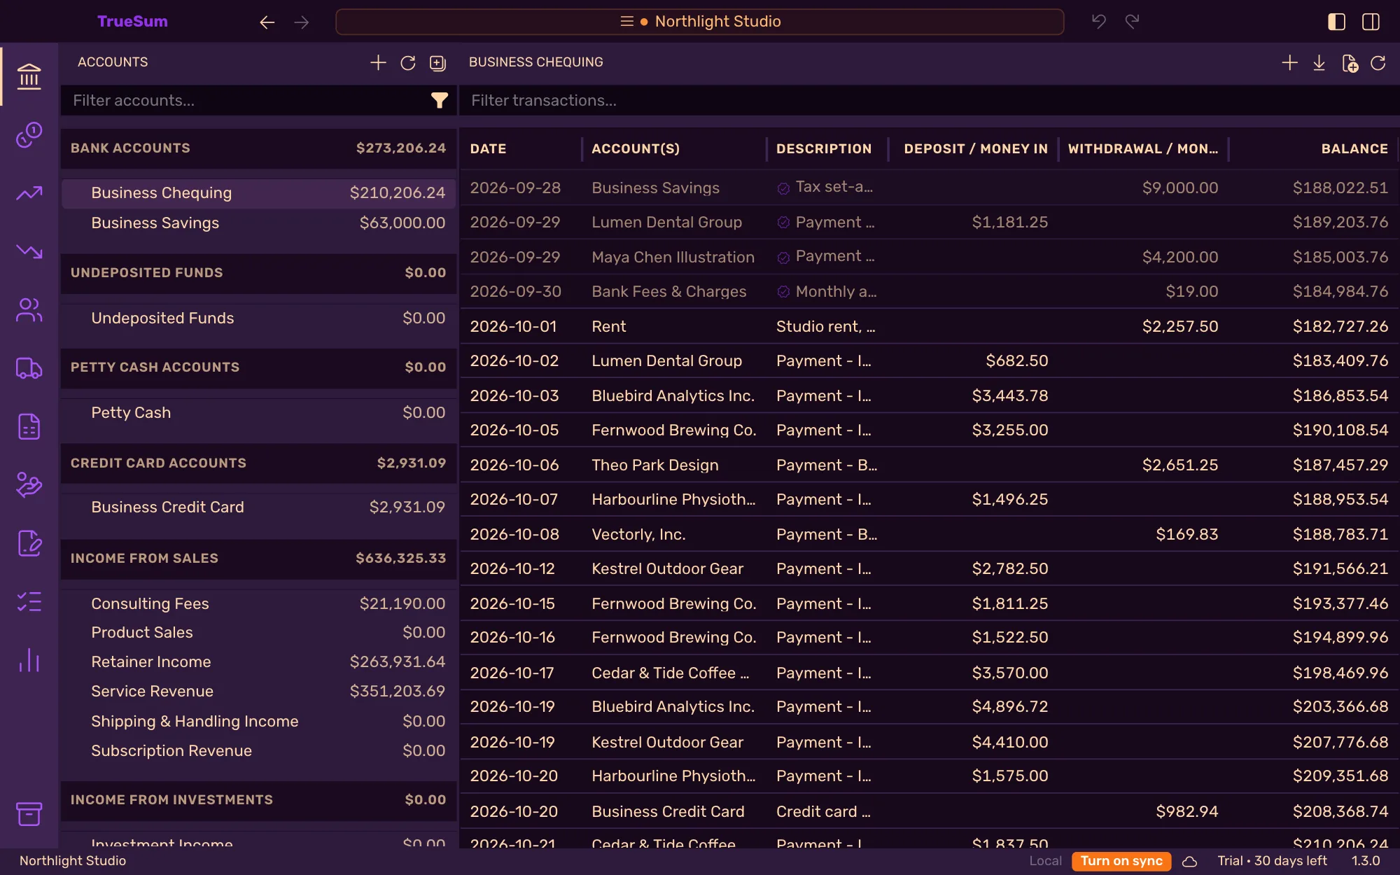The height and width of the screenshot is (875, 1400).
Task: Refresh the accounts list
Action: [407, 63]
